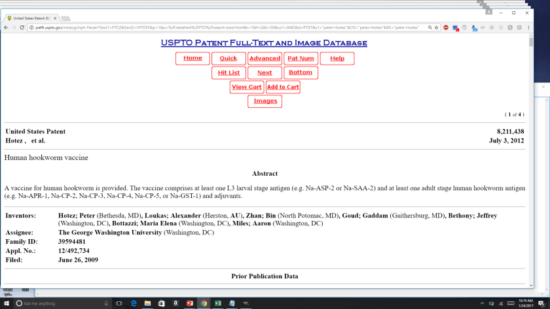Click the page vertical scrollbar thumb
The width and height of the screenshot is (550, 309).
pos(531,42)
